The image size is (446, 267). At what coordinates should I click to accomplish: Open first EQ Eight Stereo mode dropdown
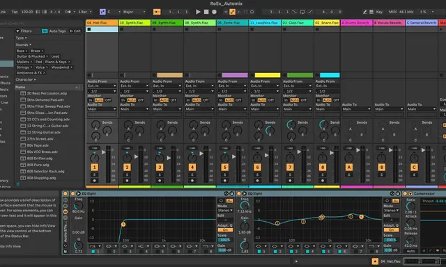click(225, 210)
